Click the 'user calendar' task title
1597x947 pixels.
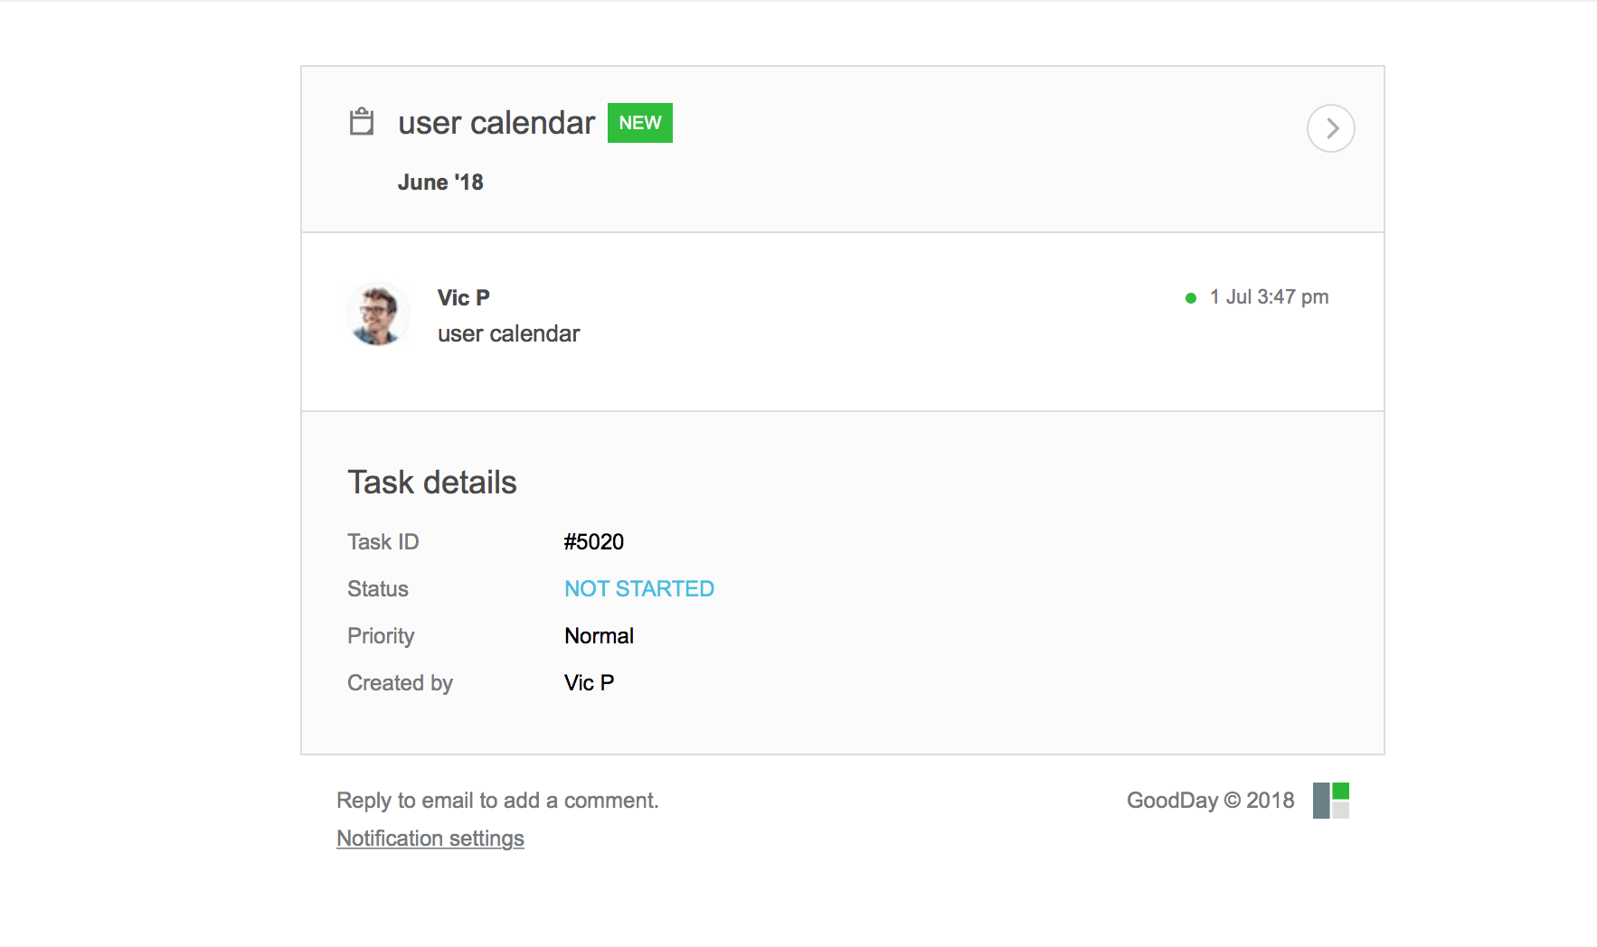click(x=496, y=123)
